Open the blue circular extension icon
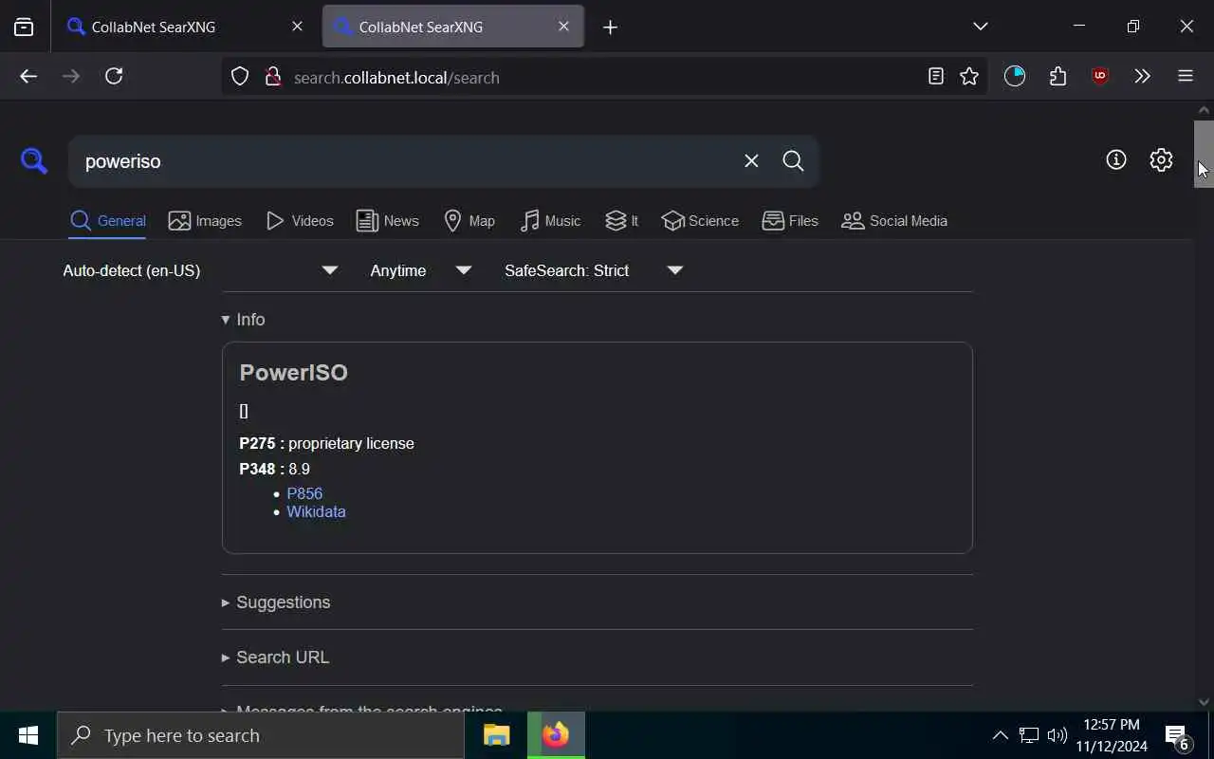The image size is (1214, 759). 1015,77
